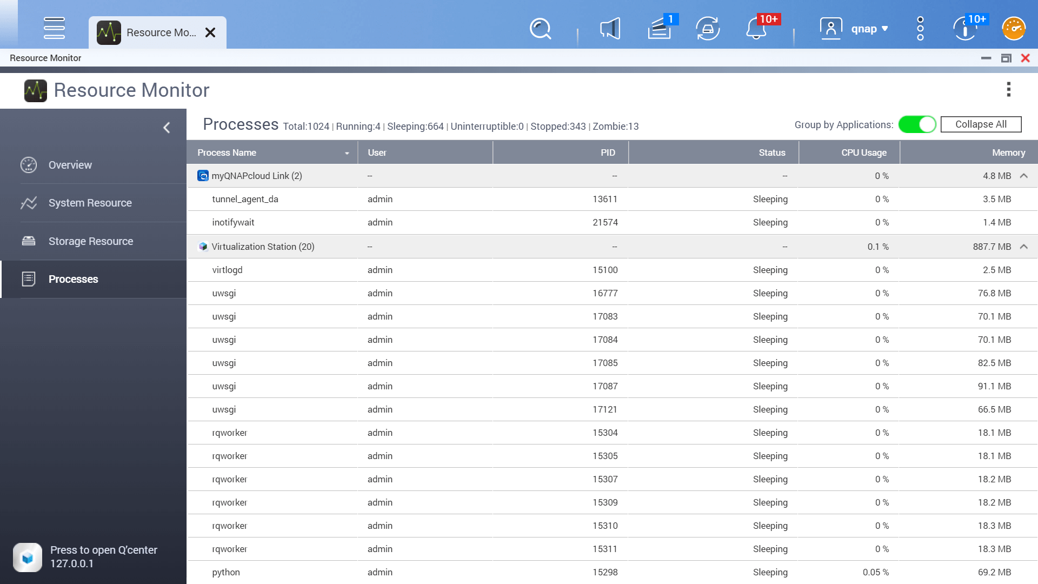The image size is (1038, 584).
Task: Click the external devices sync icon
Action: pos(708,29)
